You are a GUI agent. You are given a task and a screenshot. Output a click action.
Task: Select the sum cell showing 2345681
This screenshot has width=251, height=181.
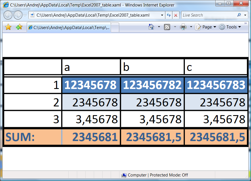point(91,137)
